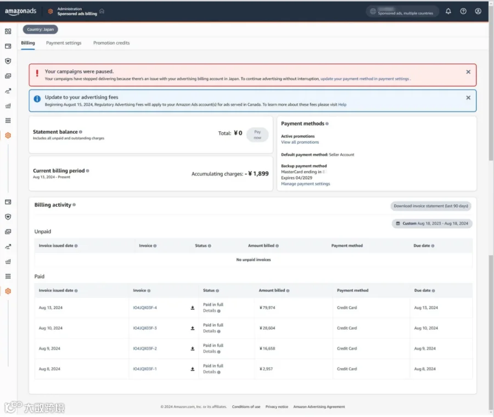Select the ¥79,974 amount cell
The width and height of the screenshot is (494, 417).
pos(267,308)
